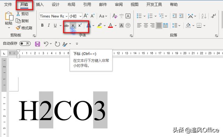
Task: Expand the font color dropdown arrow
Action: click(x=116, y=26)
